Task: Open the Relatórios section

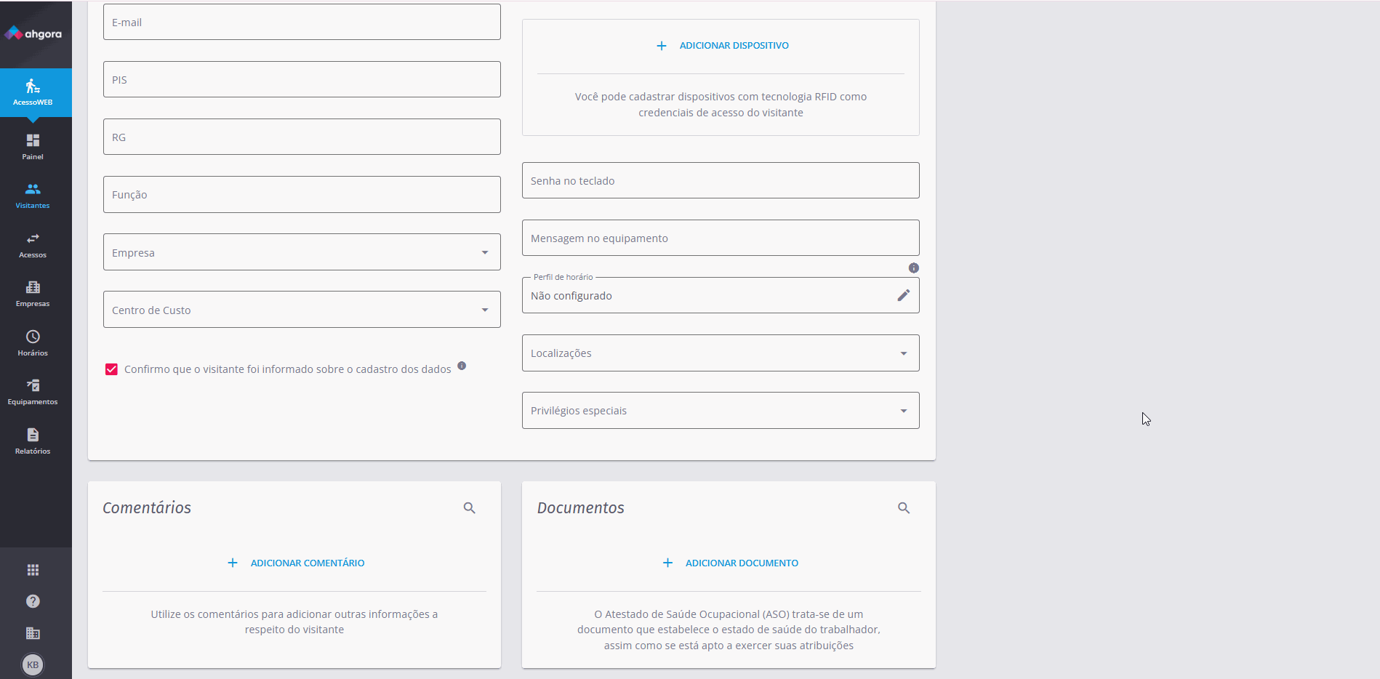Action: click(33, 441)
